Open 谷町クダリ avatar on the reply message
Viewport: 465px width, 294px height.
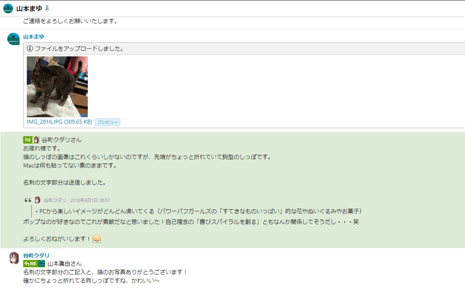[14, 258]
